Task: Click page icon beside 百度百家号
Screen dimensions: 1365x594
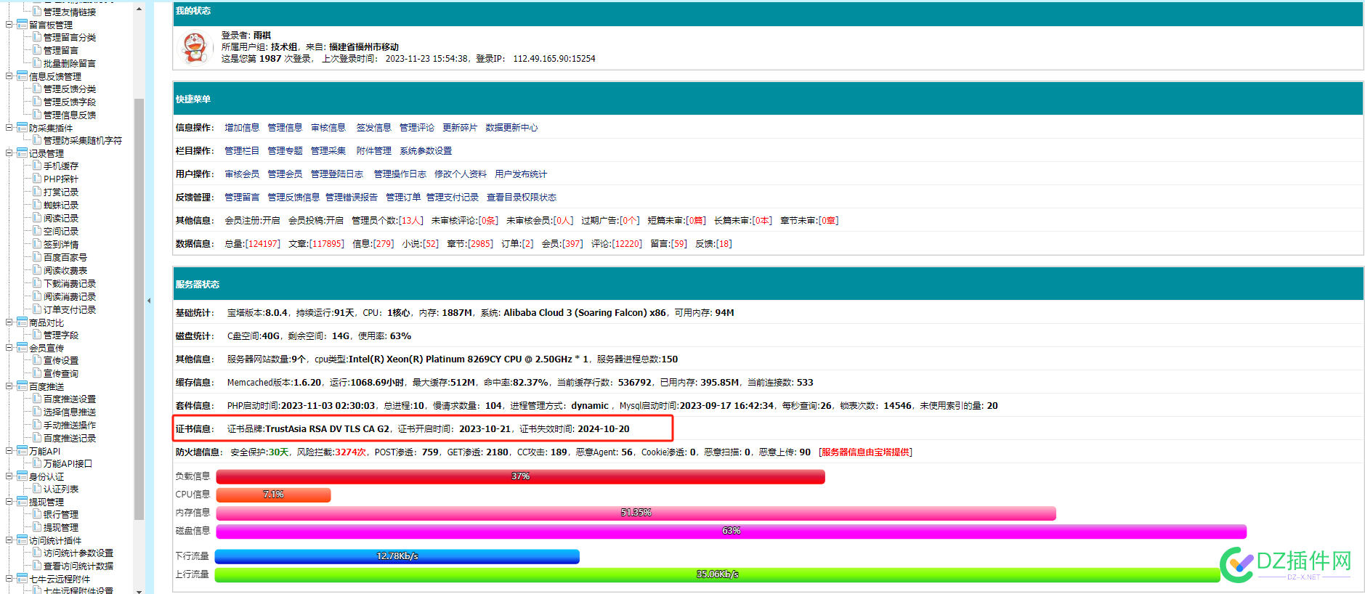Action: pos(37,257)
